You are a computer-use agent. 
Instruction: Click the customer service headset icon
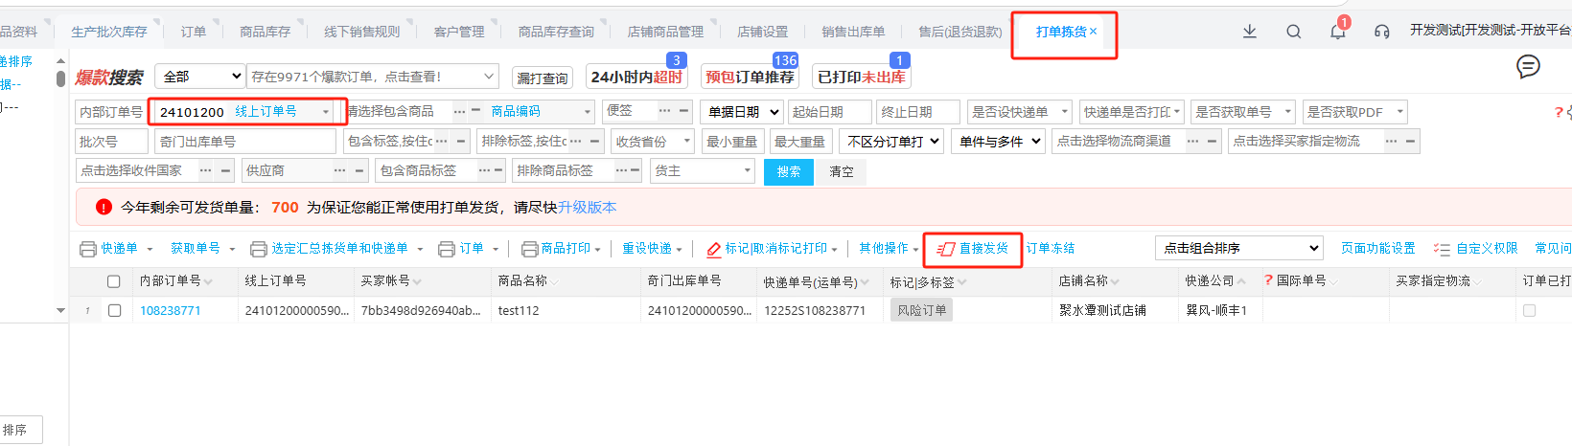1381,32
